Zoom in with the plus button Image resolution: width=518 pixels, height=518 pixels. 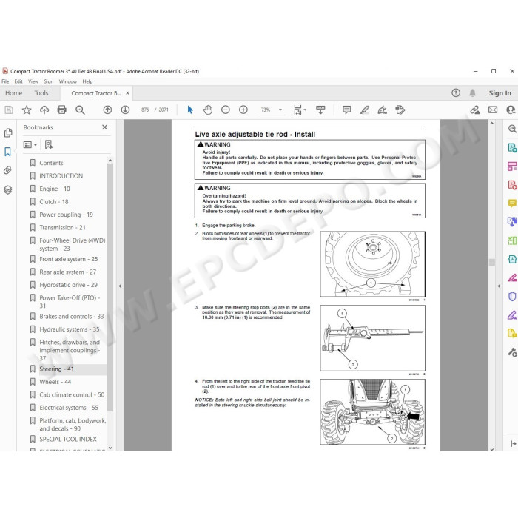(x=243, y=110)
